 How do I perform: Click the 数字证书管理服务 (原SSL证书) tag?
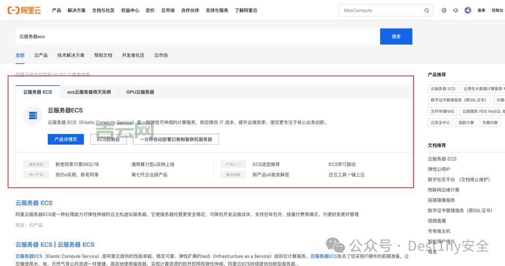pyautogui.click(x=458, y=100)
